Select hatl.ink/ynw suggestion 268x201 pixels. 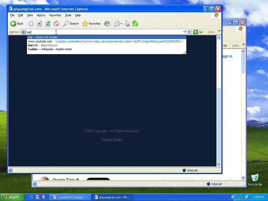point(107,45)
